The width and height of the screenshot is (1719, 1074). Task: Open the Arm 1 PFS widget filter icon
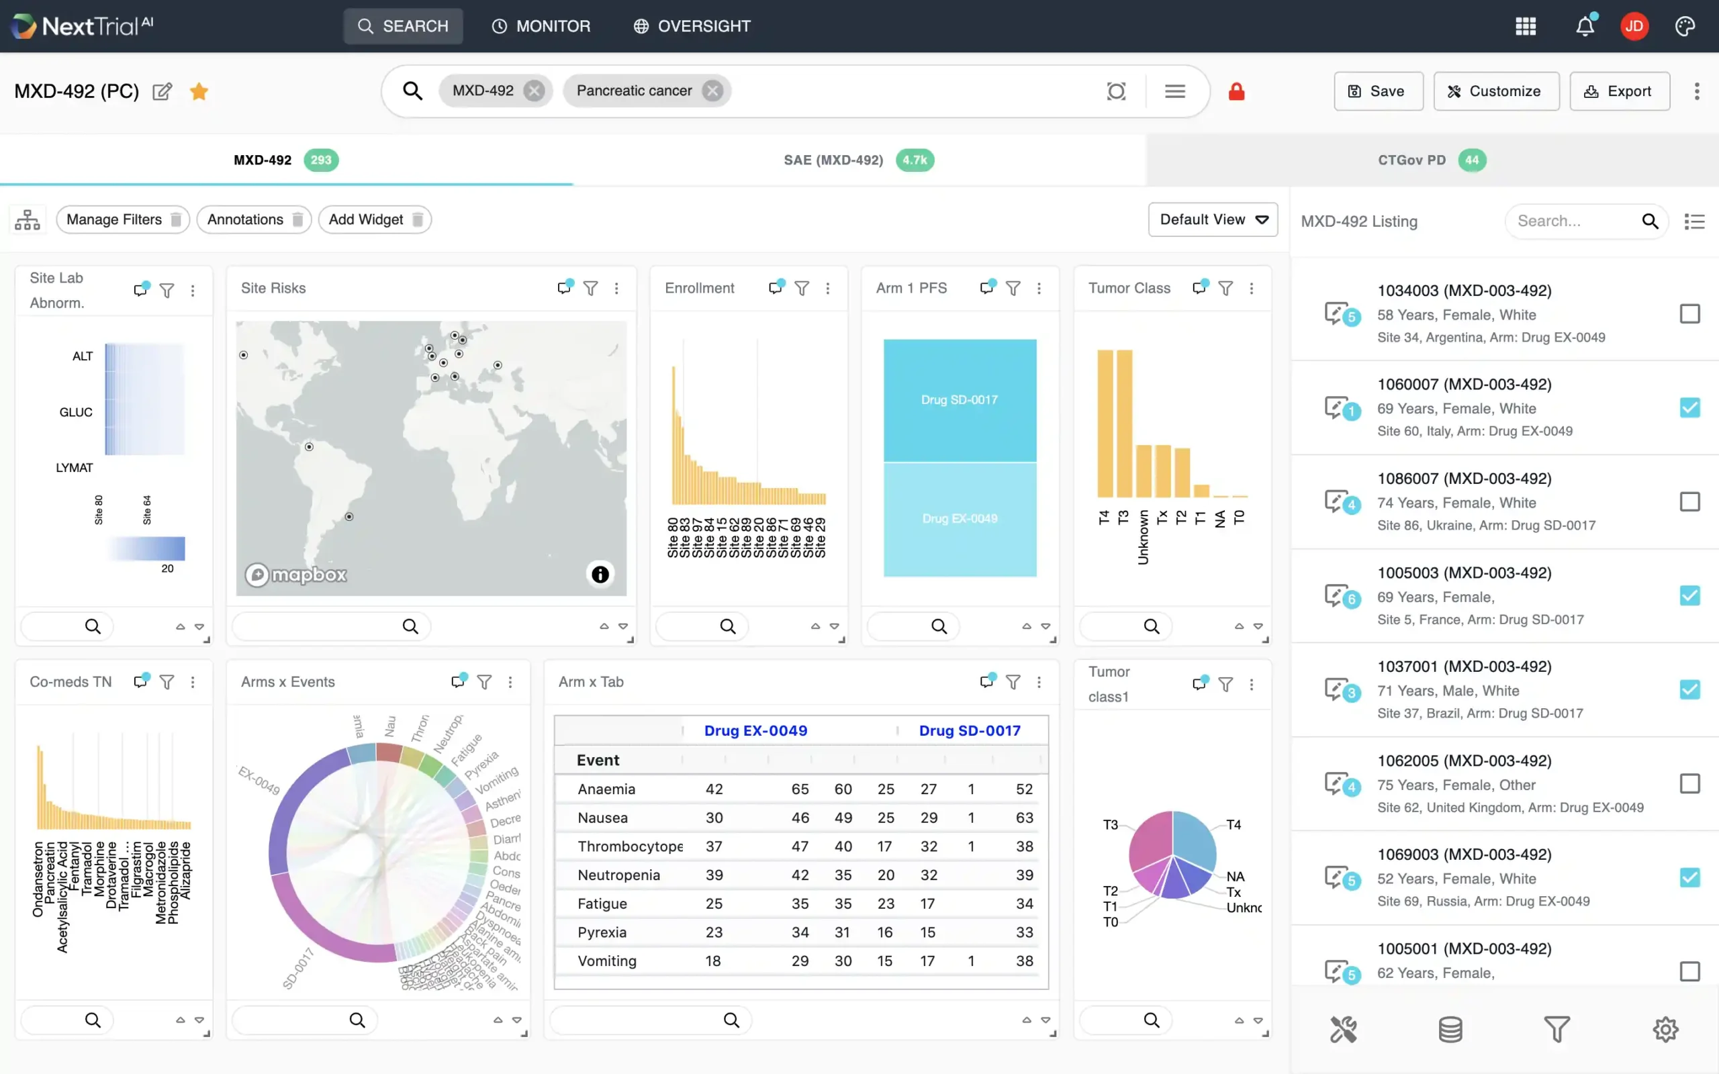[1013, 289]
